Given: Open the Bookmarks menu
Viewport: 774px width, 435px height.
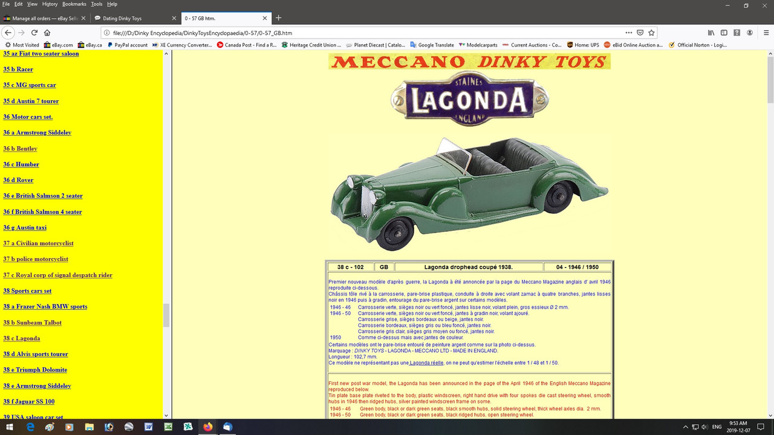Looking at the screenshot, I should 75,4.
